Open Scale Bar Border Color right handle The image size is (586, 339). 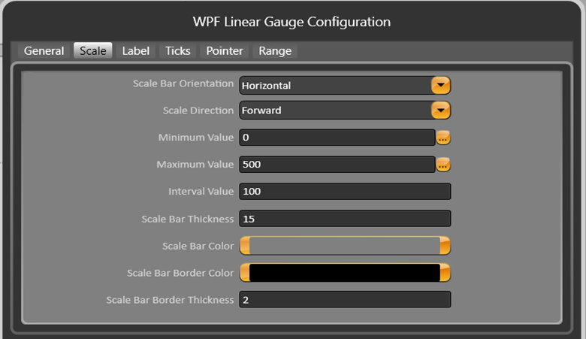445,272
